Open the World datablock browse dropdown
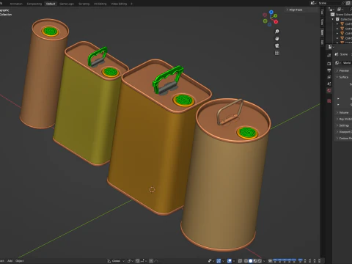 [337, 63]
